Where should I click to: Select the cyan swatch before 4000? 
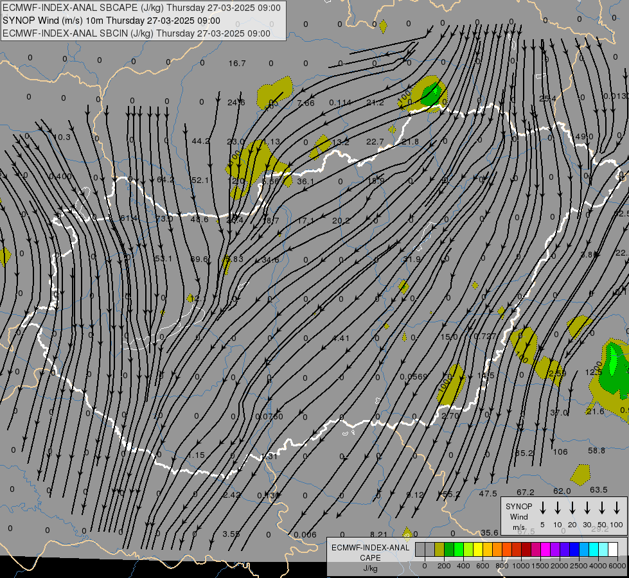(x=593, y=549)
